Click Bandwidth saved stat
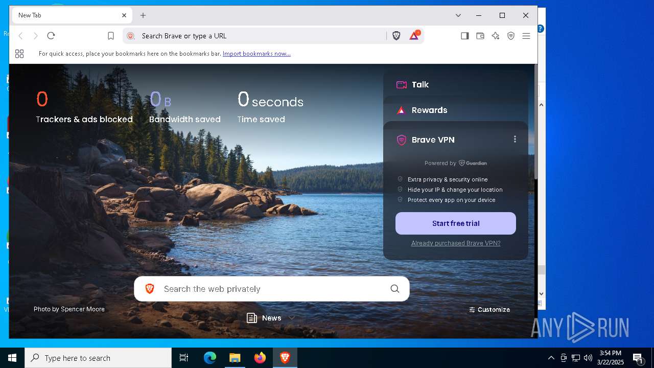Screen dimensions: 654x368 pyautogui.click(x=185, y=107)
